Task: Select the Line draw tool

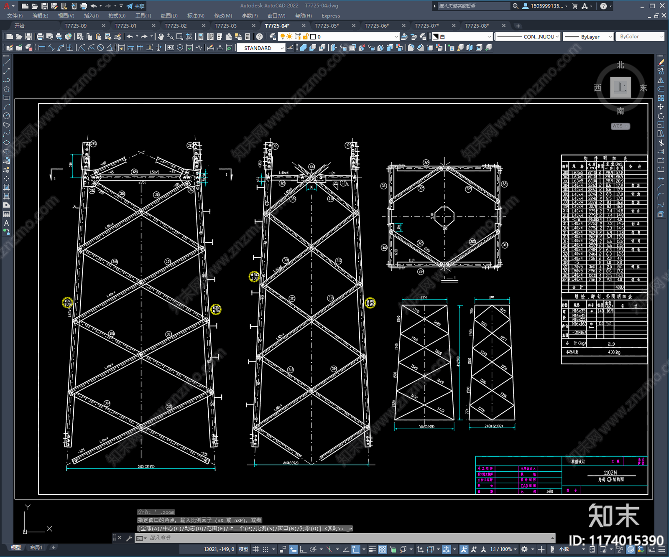Action: [6, 62]
